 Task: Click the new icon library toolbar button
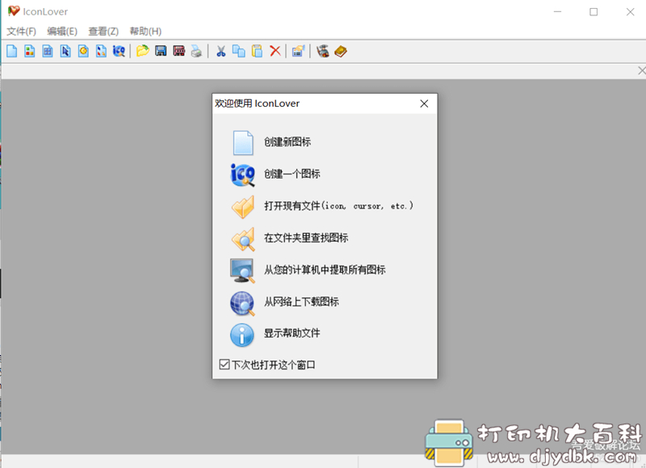click(30, 51)
